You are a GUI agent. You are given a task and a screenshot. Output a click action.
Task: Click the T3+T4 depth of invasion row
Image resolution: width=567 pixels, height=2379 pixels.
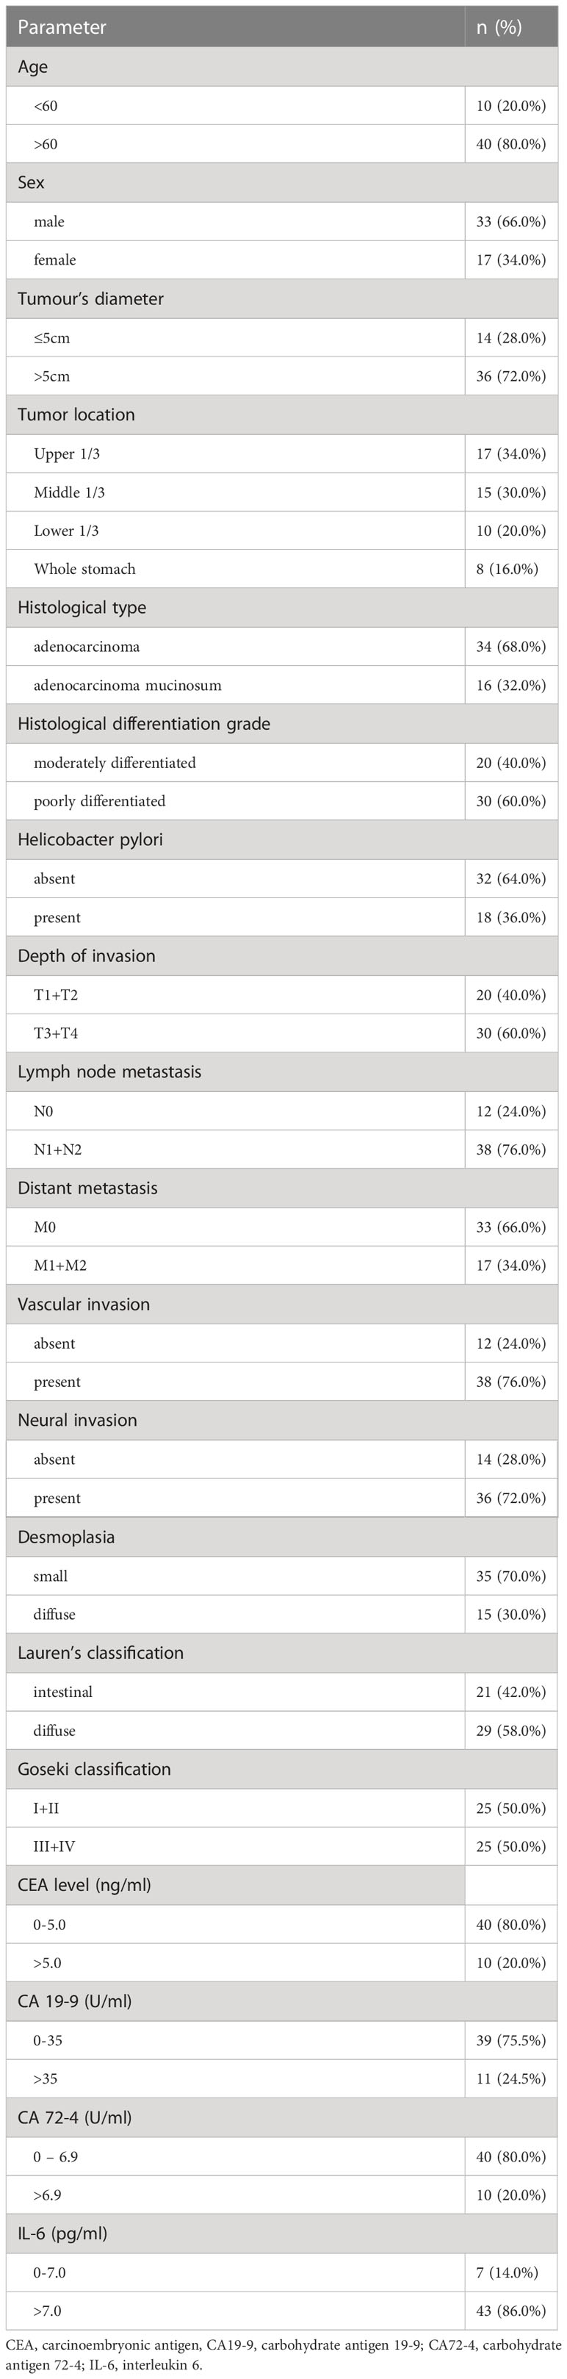pyautogui.click(x=283, y=1033)
